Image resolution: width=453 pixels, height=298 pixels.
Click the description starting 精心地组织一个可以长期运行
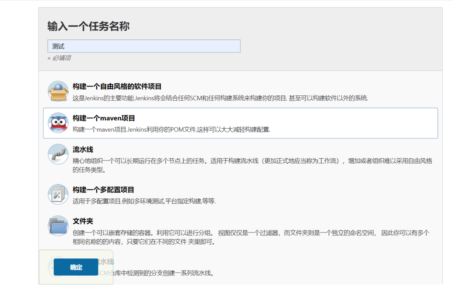(252, 165)
